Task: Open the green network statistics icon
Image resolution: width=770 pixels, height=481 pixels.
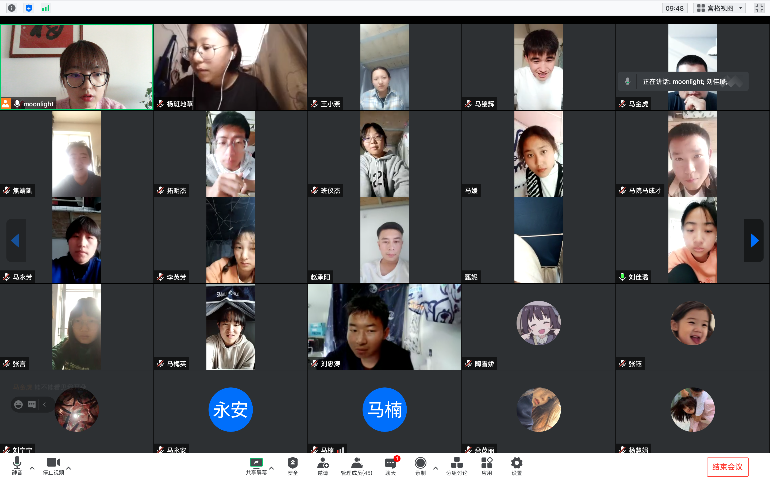Action: (x=46, y=8)
